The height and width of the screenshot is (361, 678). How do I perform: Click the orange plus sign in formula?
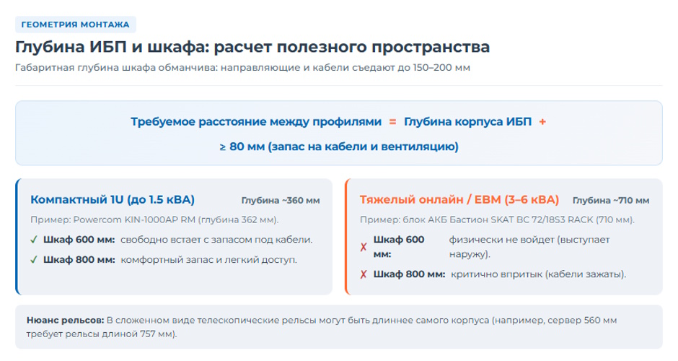point(542,122)
